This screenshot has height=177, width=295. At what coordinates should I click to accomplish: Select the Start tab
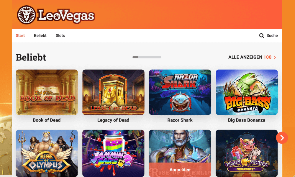[20, 36]
